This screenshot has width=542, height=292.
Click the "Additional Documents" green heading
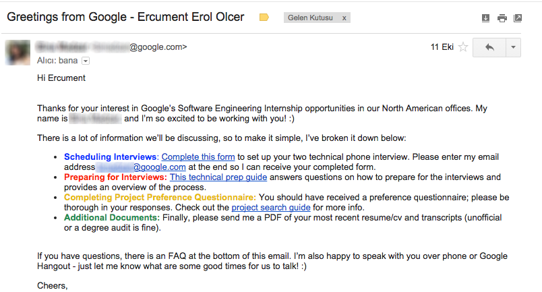[112, 218]
